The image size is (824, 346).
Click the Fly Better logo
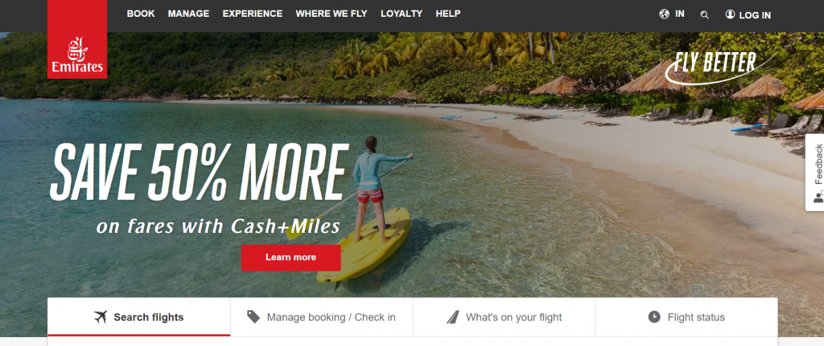(720, 67)
